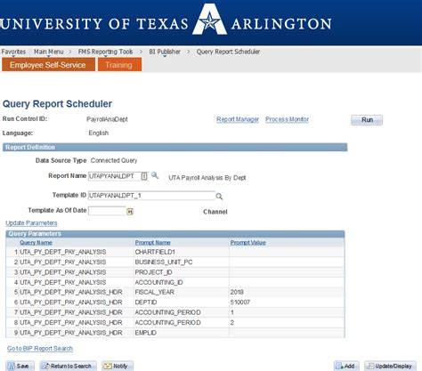Click the Run button

pos(367,120)
